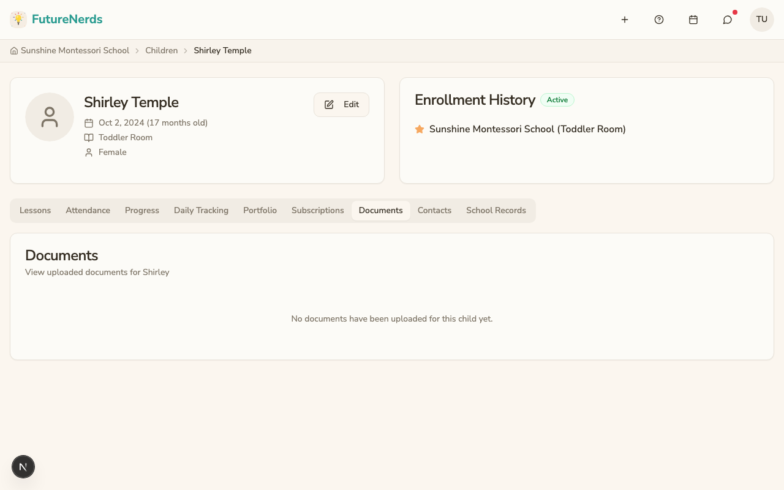Open the calendar icon in top bar
This screenshot has height=490, width=784.
coord(693,19)
